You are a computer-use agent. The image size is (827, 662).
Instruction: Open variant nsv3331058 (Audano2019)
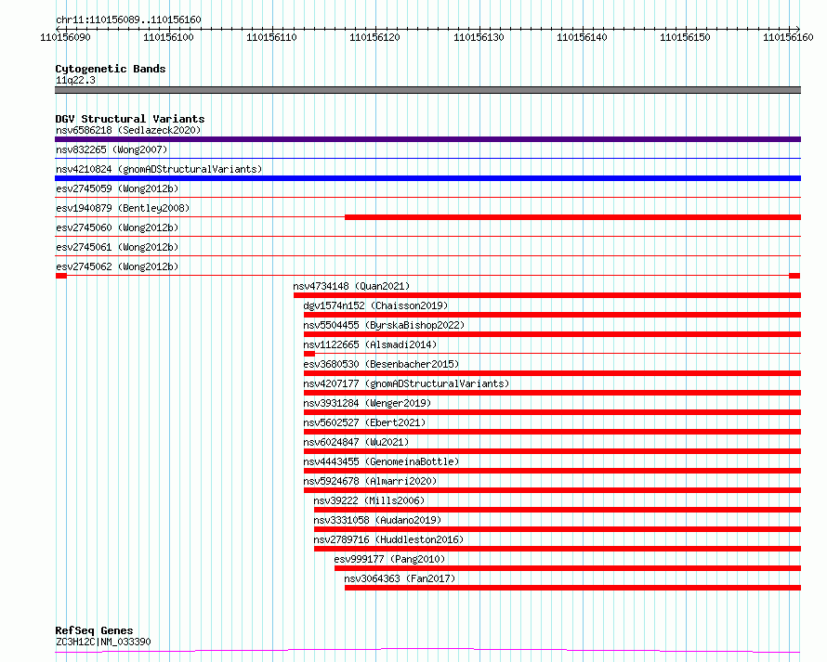(377, 520)
